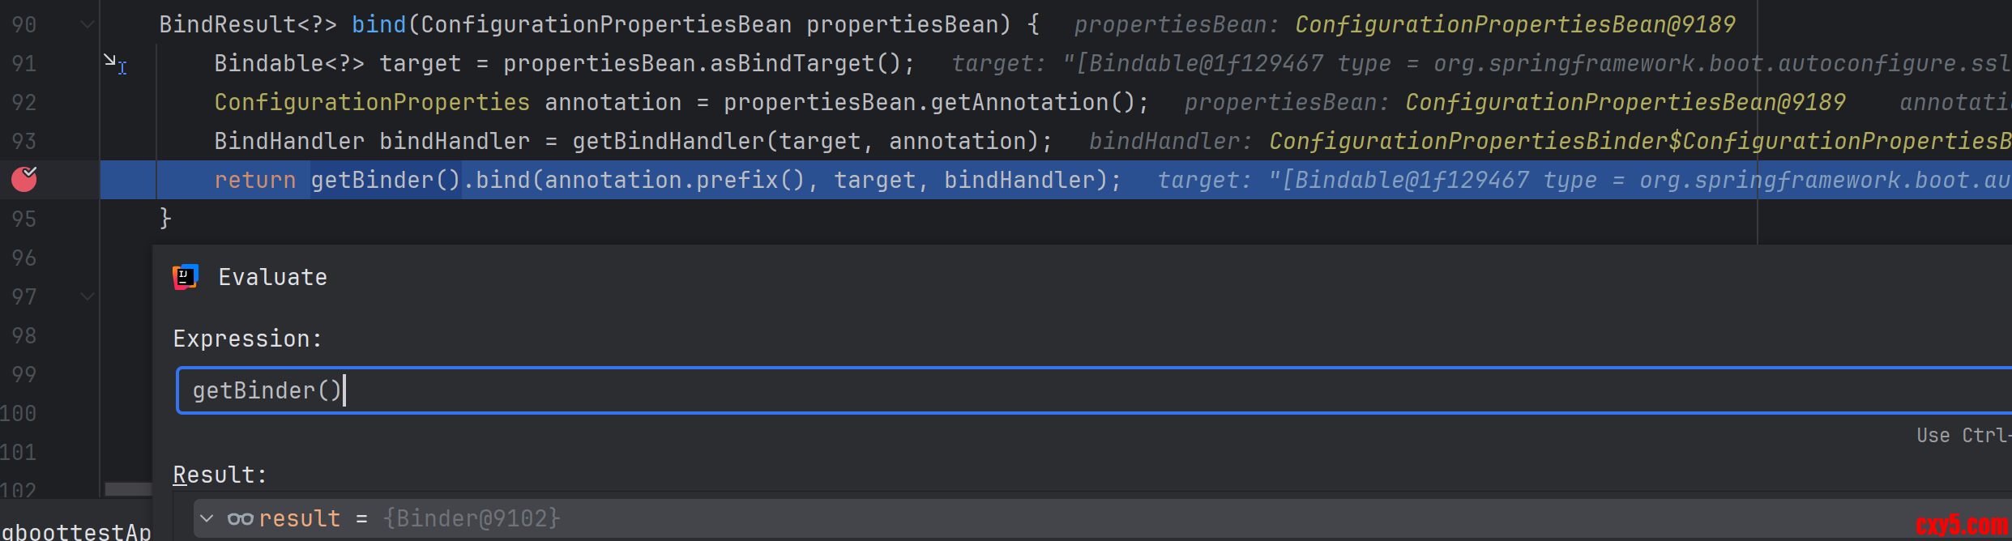Collapse the result tree node chevron
The width and height of the screenshot is (2012, 541).
click(x=207, y=518)
